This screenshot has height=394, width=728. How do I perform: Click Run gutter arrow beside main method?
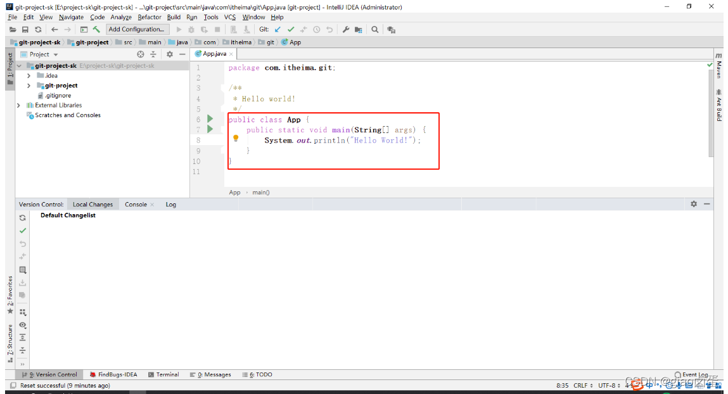[x=210, y=129]
